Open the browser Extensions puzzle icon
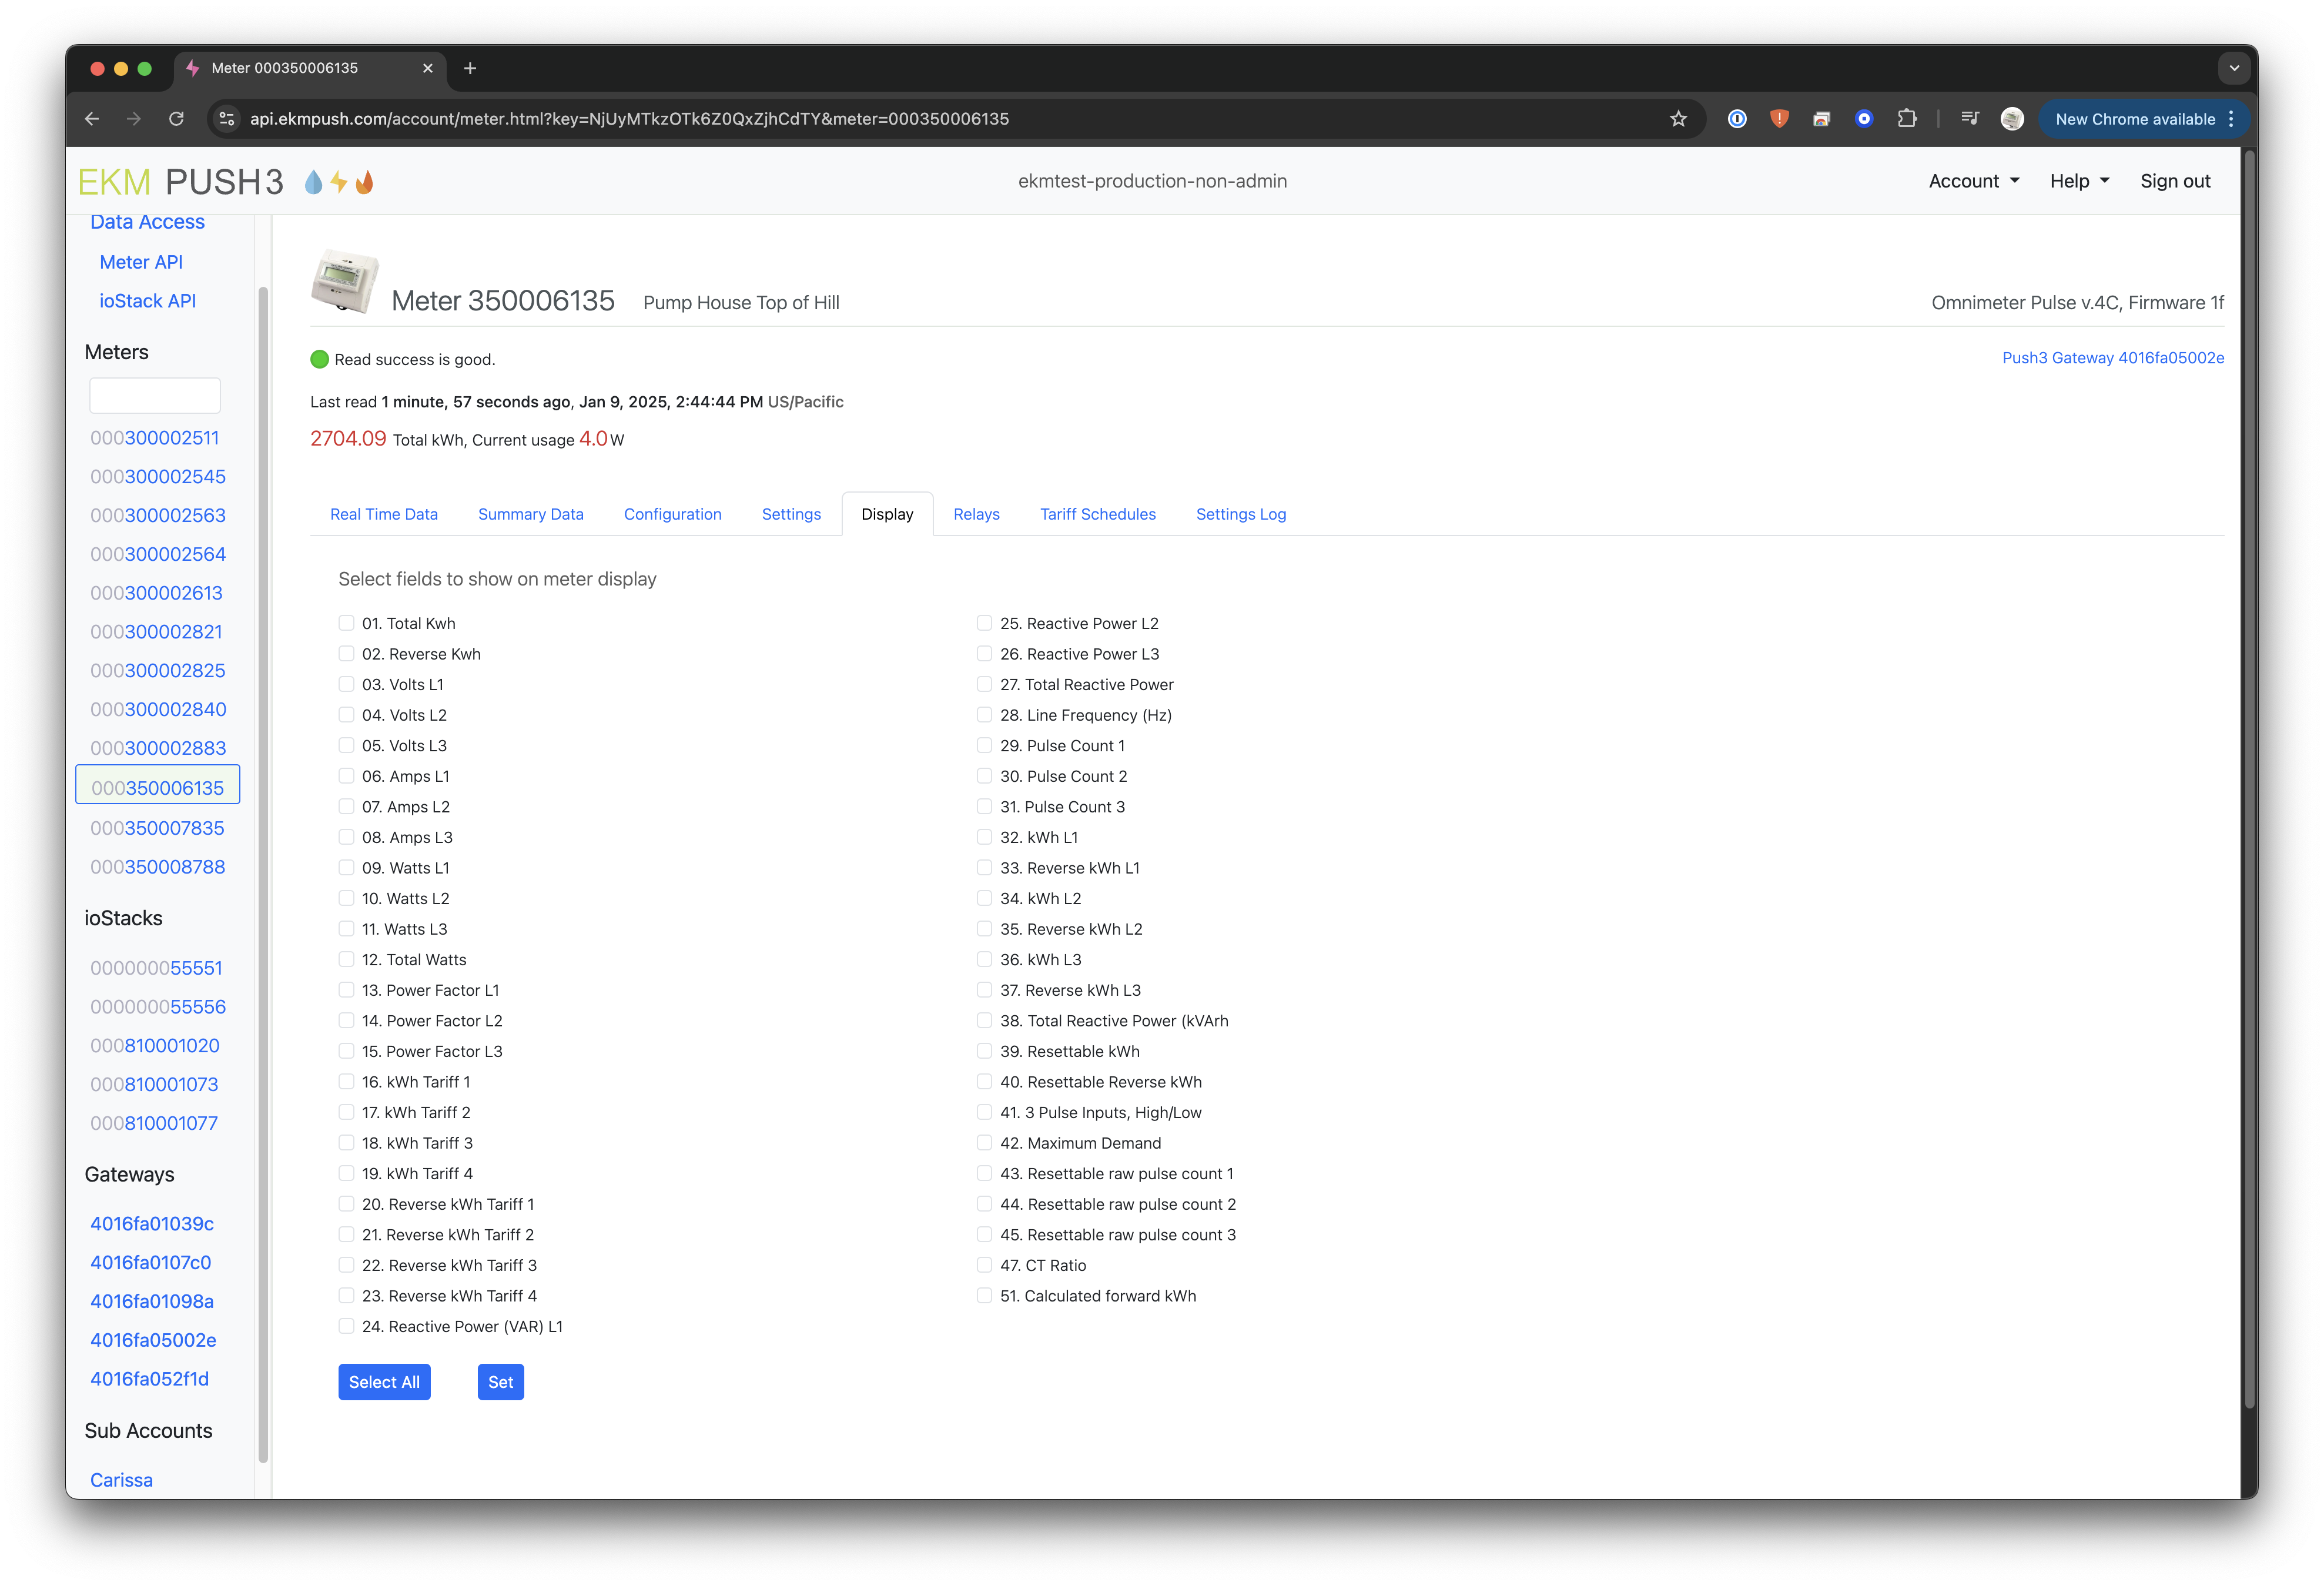 pos(1906,119)
